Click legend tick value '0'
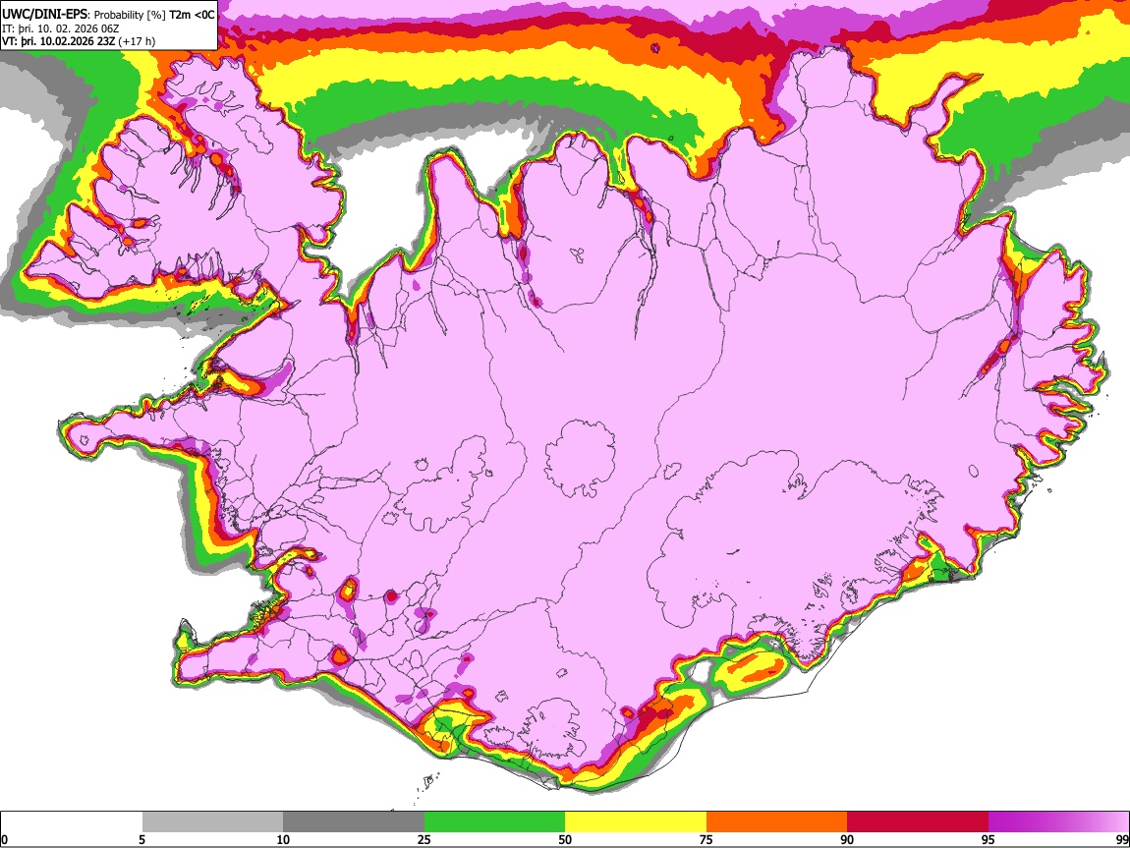The height and width of the screenshot is (848, 1130). point(4,839)
